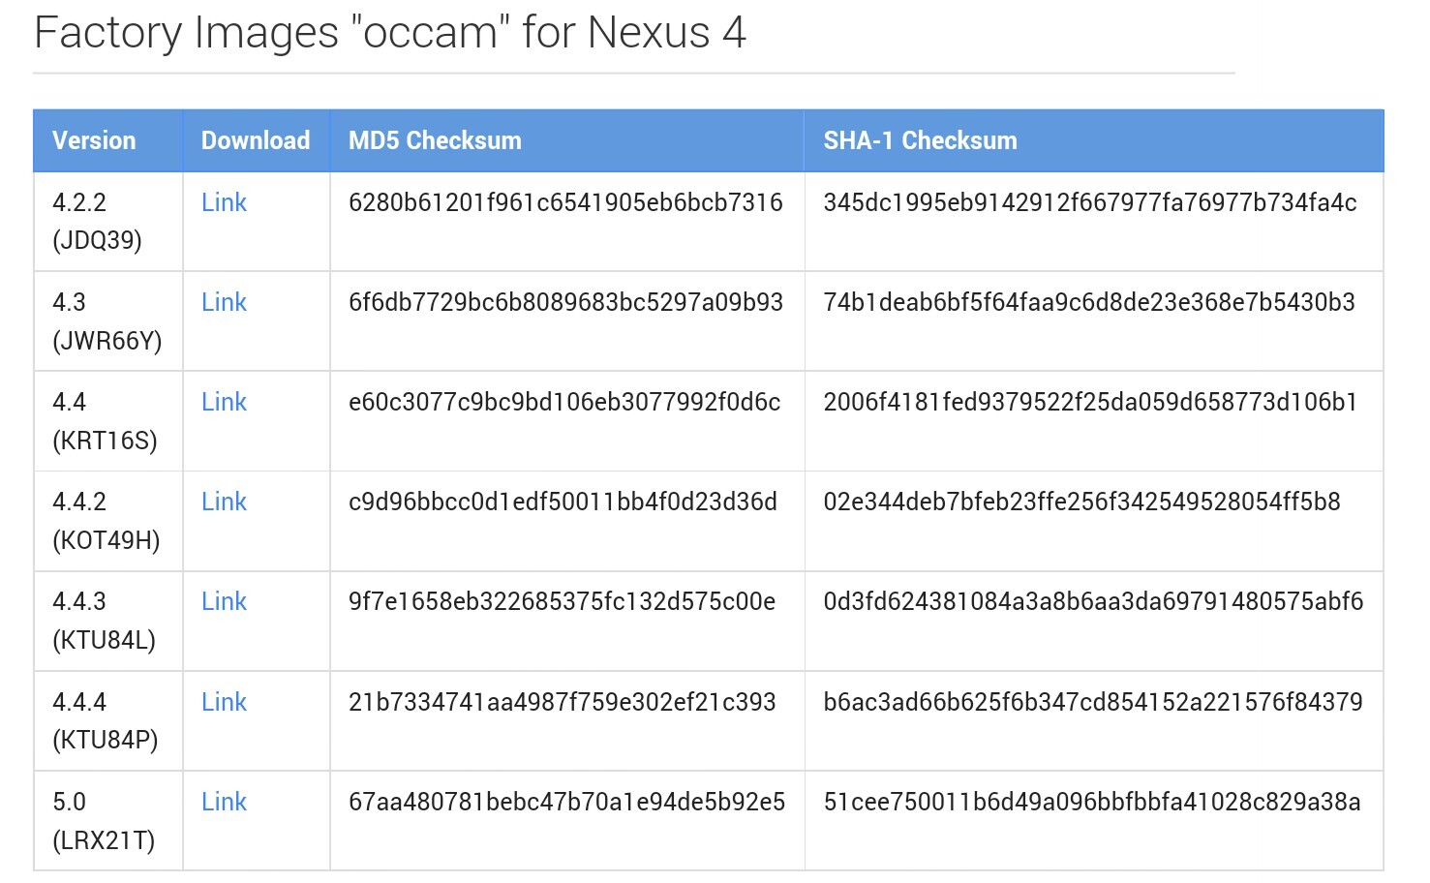Click the page heading Factory Images "occam"
This screenshot has width=1430, height=883.
389,33
